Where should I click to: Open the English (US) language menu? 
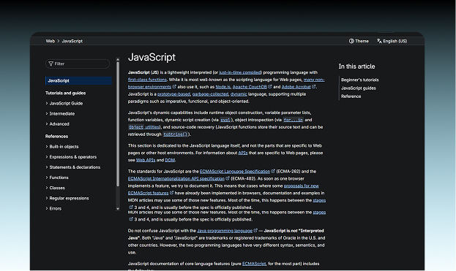coord(392,41)
